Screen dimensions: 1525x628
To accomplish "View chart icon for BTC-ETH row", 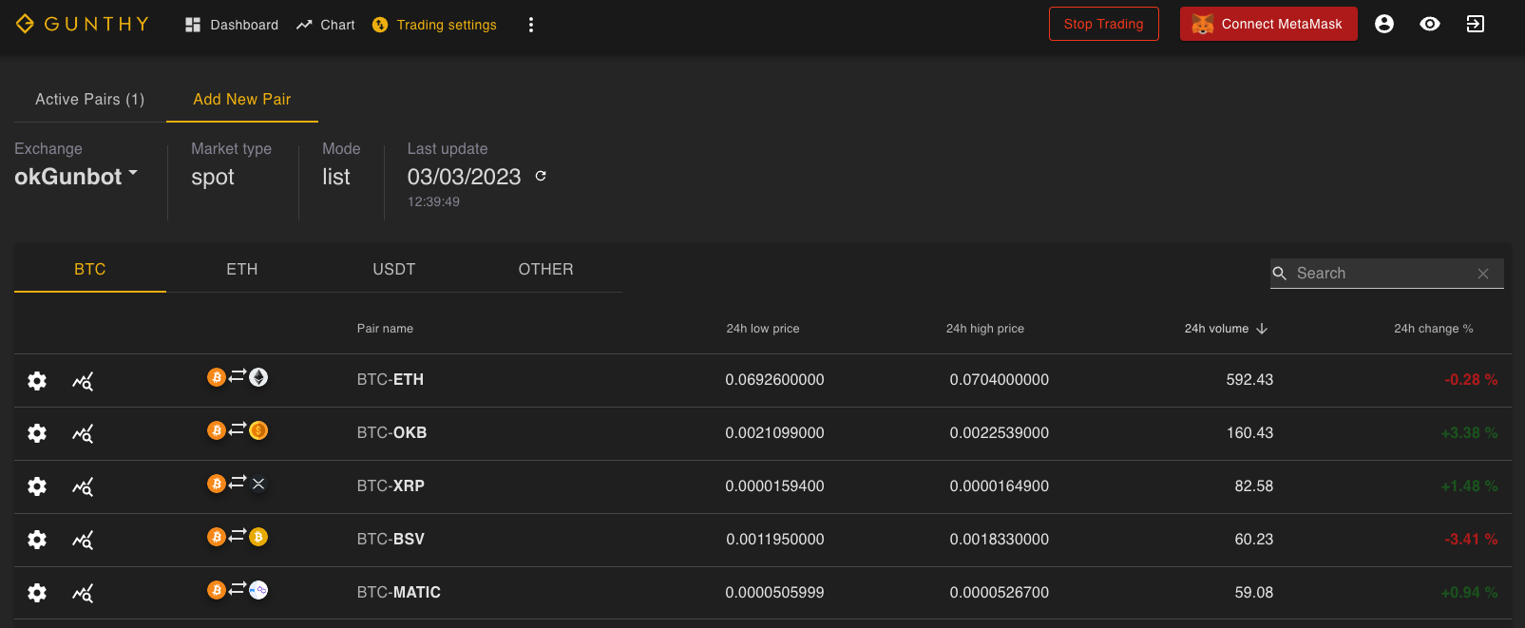I will [x=83, y=382].
